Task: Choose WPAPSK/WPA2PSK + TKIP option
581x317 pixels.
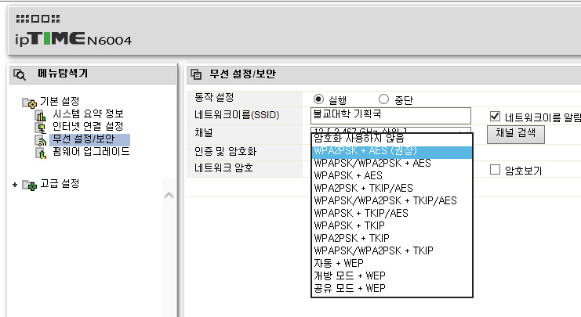Action: tap(392, 250)
